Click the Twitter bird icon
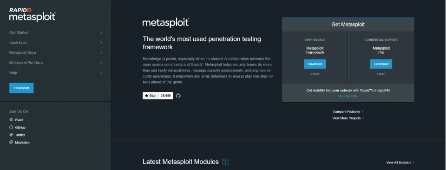The image size is (446, 170). [11, 135]
